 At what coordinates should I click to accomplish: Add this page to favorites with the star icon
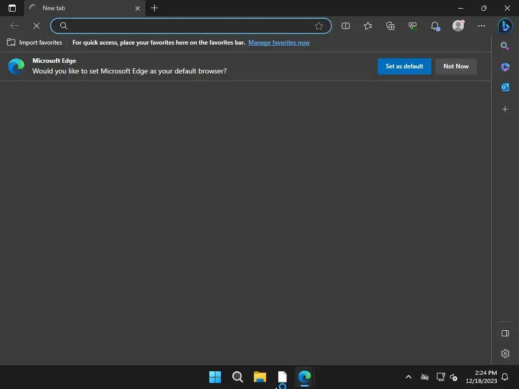(319, 26)
